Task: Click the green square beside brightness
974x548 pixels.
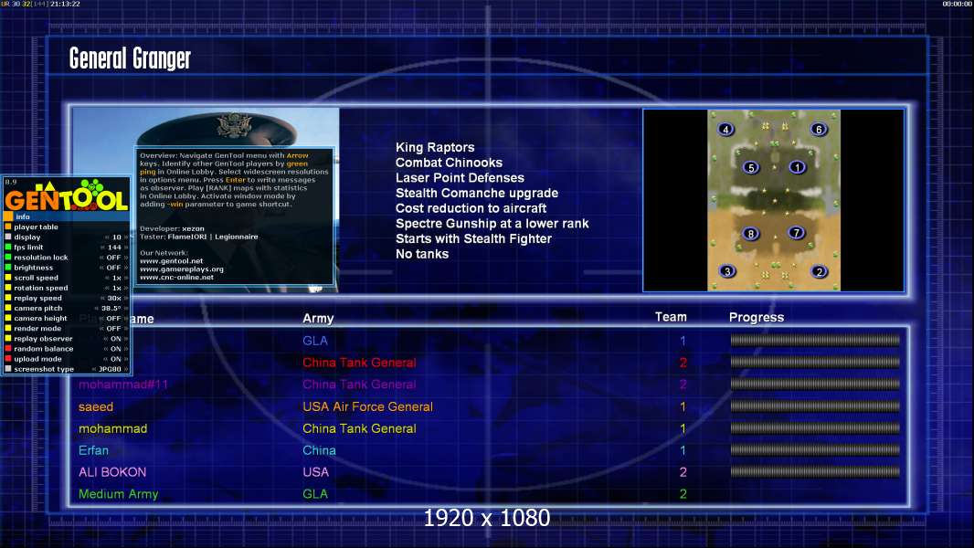Action: pyautogui.click(x=8, y=268)
